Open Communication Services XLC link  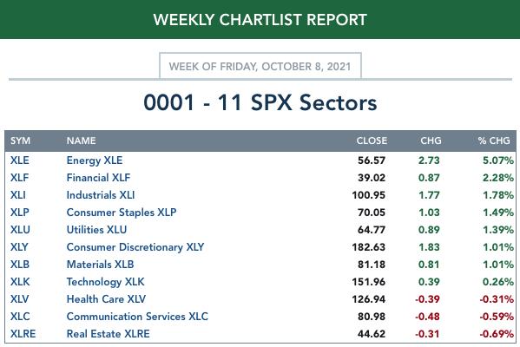tap(137, 317)
